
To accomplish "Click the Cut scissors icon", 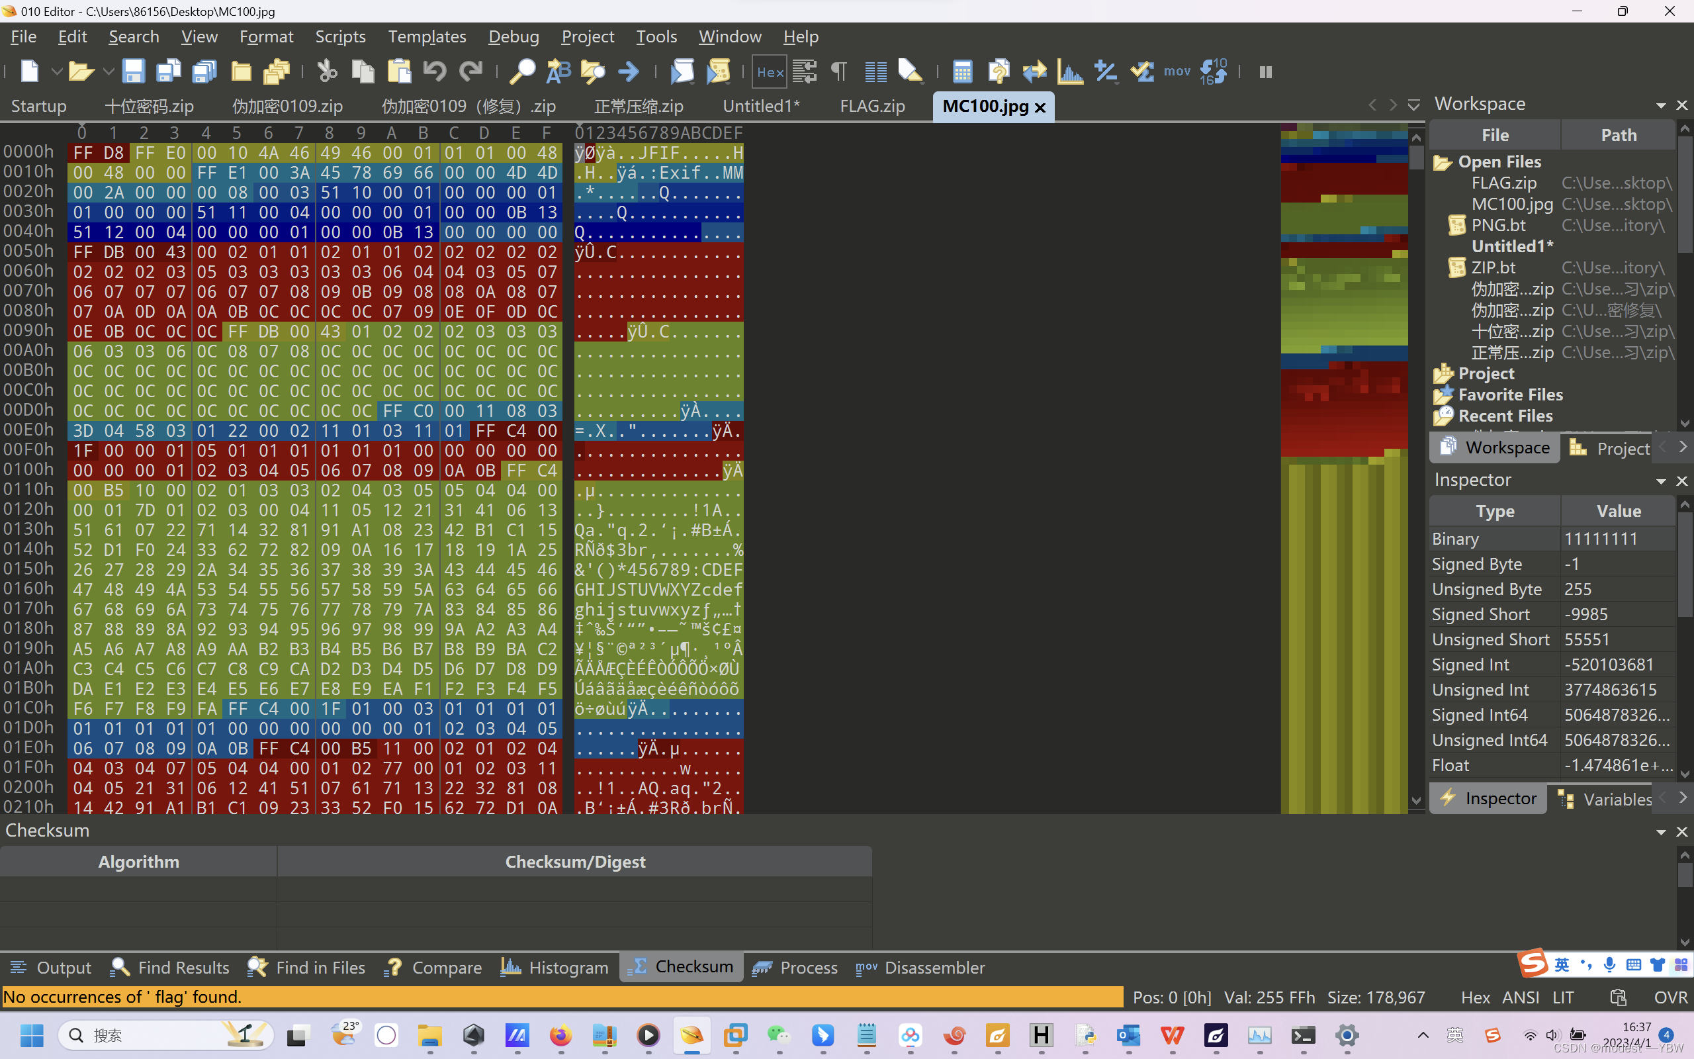I will coord(327,71).
